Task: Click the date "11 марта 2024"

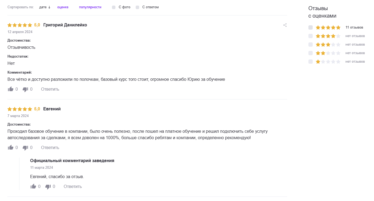Action: click(42, 168)
